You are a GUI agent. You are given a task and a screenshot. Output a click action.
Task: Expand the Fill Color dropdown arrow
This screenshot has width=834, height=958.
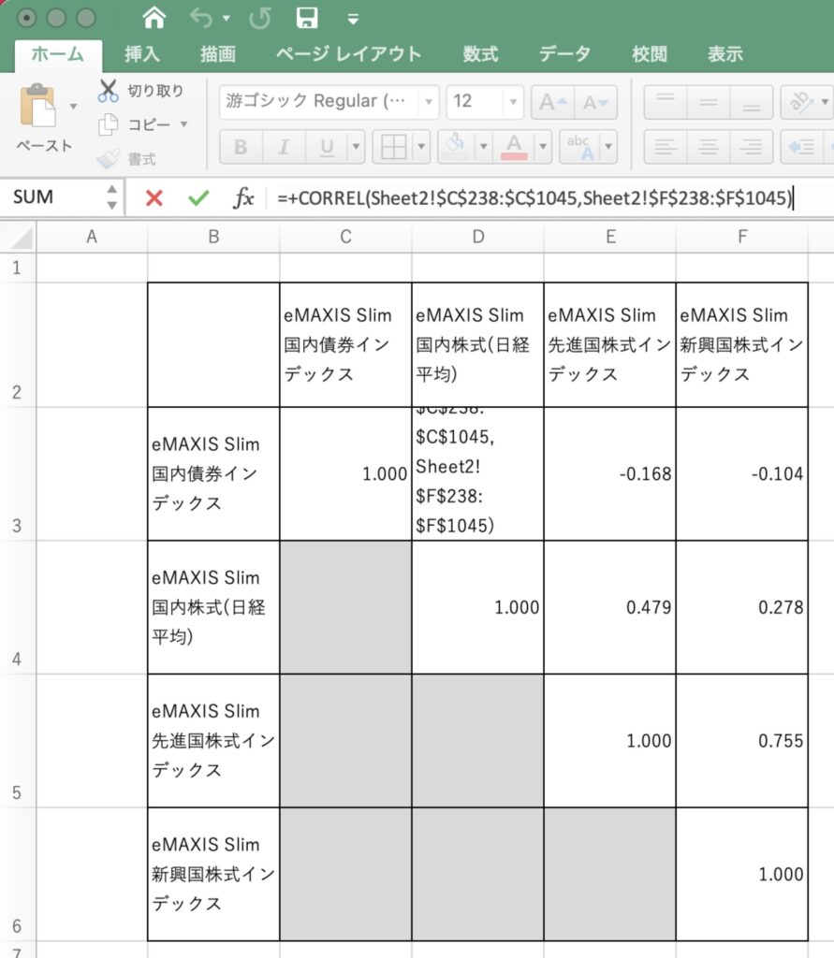coord(484,147)
